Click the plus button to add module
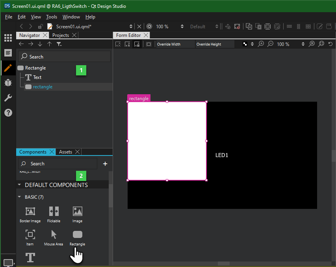Screen dimensions: 336x267 105,164
